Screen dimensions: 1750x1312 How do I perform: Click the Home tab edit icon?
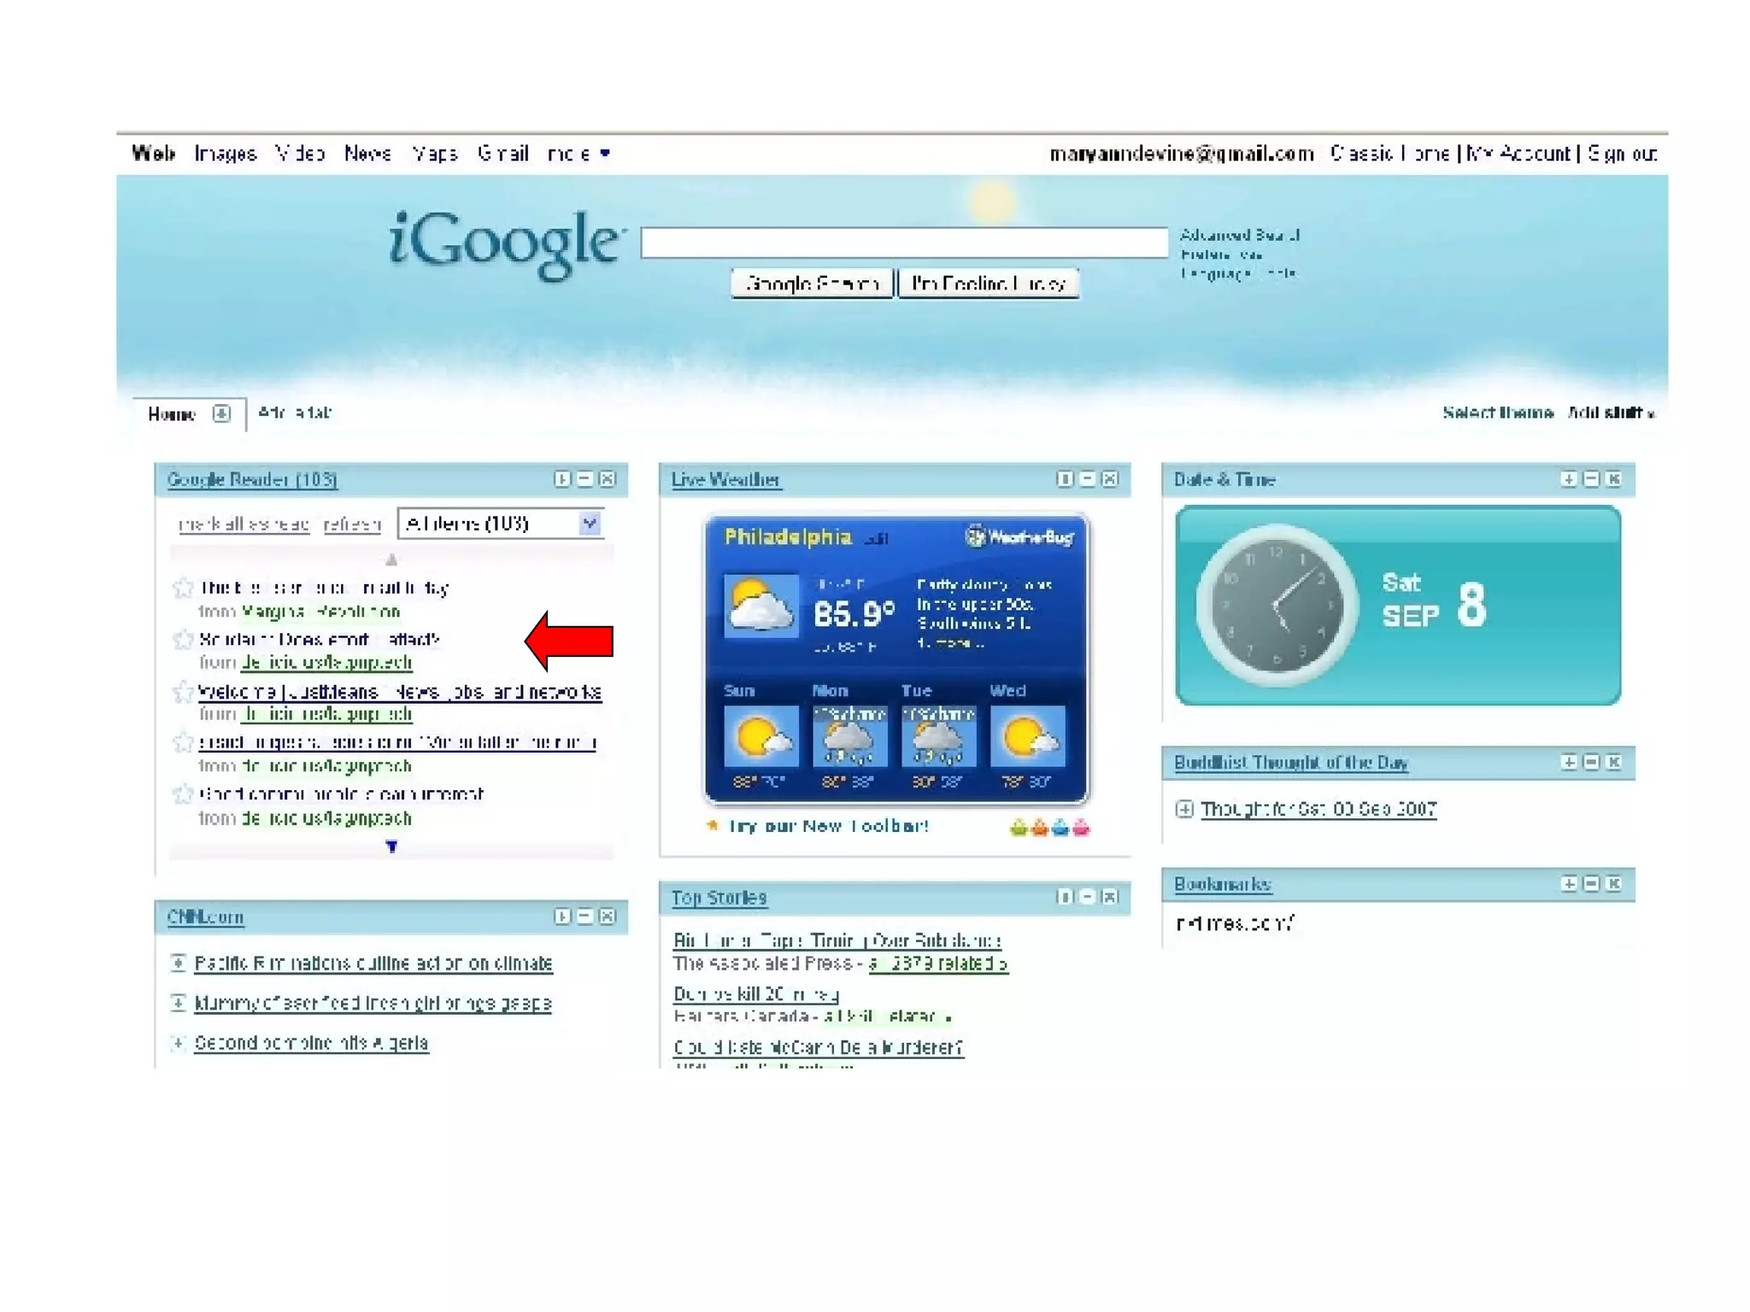coord(221,413)
